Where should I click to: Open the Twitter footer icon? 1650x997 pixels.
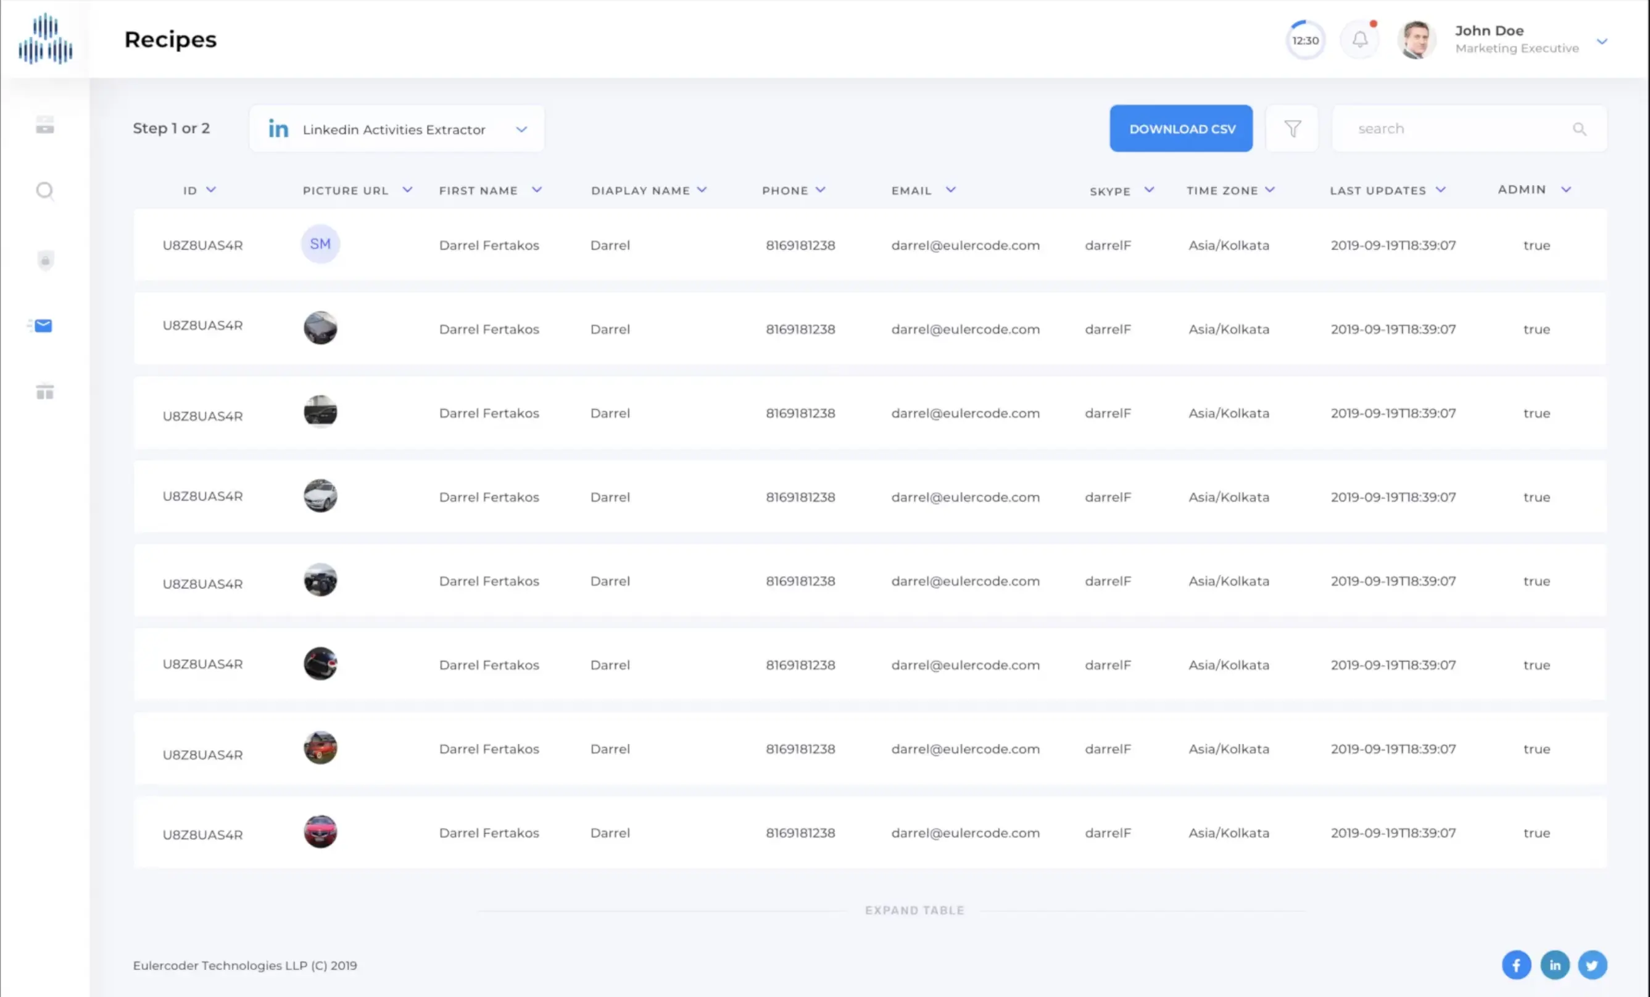point(1593,965)
